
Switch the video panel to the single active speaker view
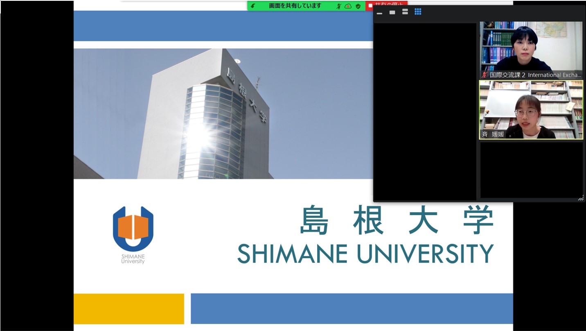click(392, 12)
